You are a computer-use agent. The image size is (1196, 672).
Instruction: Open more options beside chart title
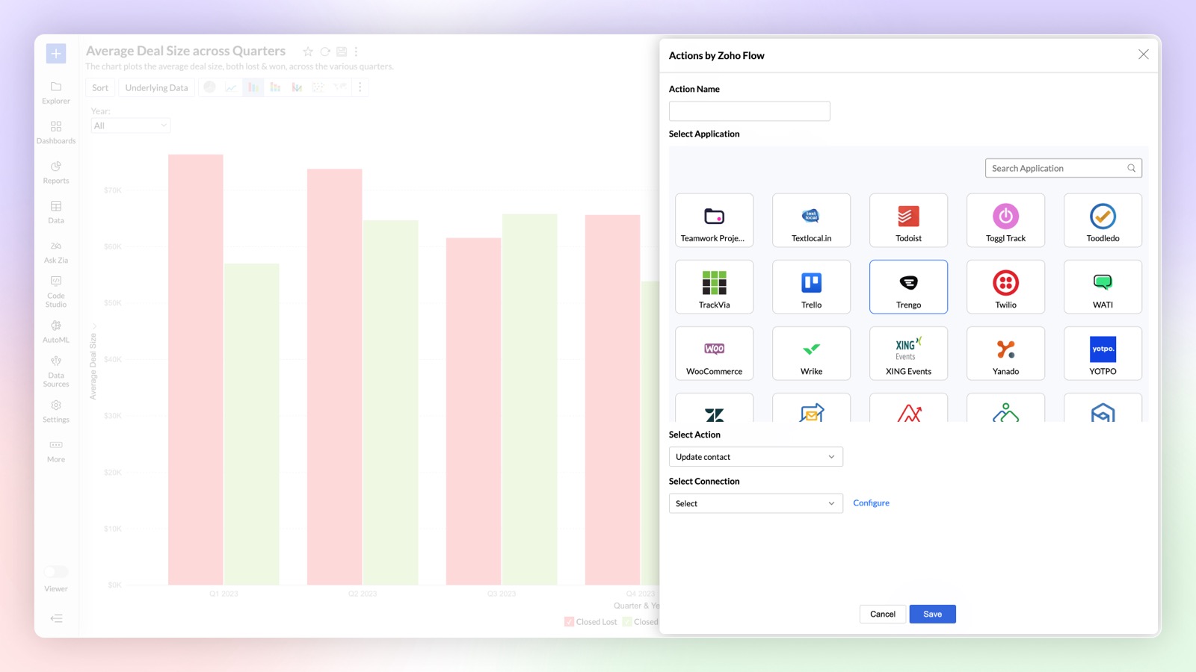[356, 52]
